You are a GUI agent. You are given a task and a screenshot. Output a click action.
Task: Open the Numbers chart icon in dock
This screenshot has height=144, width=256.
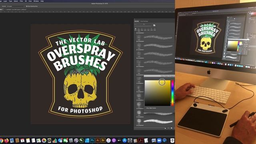[55, 140]
